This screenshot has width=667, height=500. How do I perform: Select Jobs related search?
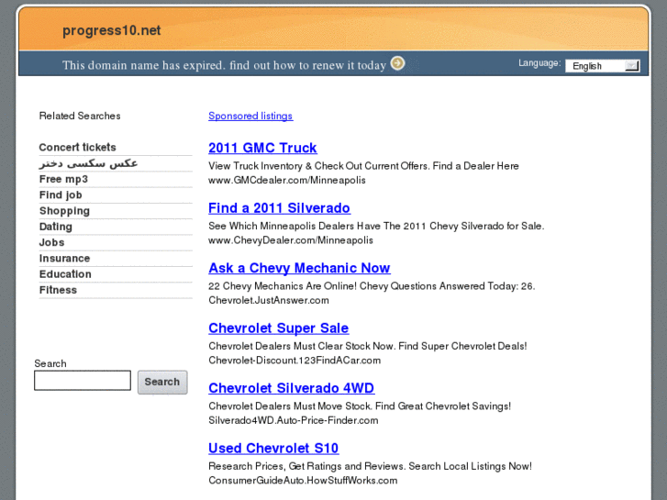pos(51,242)
